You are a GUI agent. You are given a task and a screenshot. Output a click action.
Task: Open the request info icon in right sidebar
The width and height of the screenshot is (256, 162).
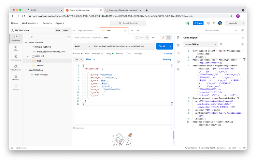[178, 61]
